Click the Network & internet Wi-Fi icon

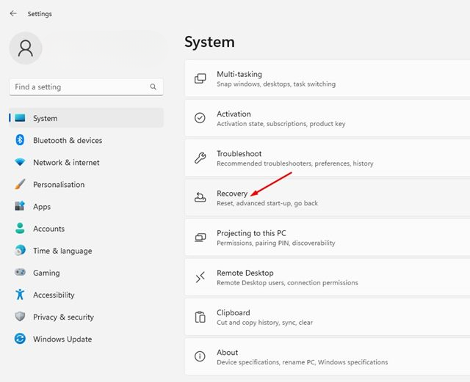tap(20, 162)
